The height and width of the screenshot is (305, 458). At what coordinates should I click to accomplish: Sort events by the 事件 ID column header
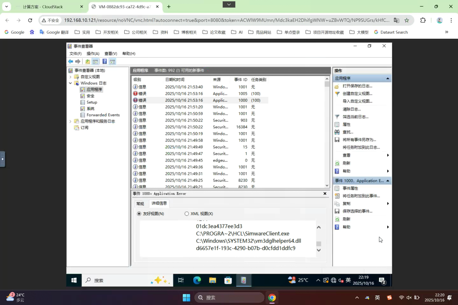(x=241, y=80)
